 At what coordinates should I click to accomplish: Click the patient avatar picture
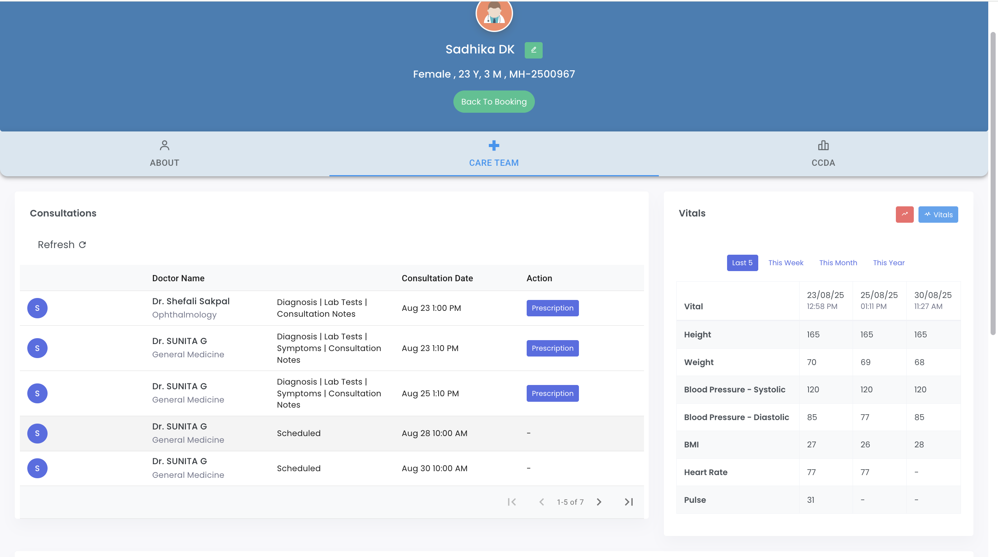[x=494, y=15]
